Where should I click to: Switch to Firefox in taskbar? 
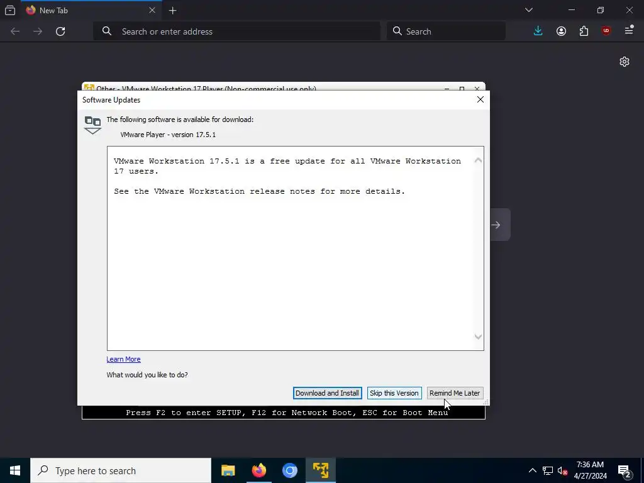258,470
